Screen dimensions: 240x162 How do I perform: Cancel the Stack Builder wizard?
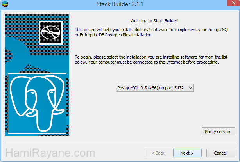tap(220, 153)
